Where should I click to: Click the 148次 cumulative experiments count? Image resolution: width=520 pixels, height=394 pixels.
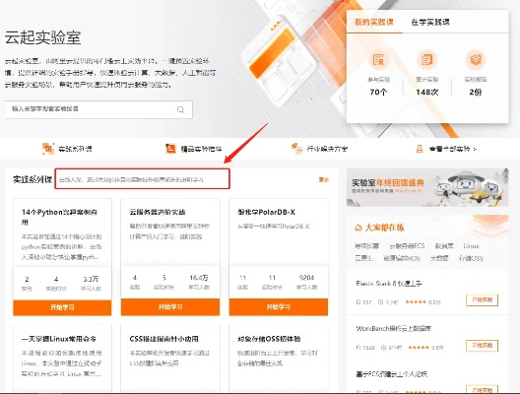pyautogui.click(x=427, y=92)
